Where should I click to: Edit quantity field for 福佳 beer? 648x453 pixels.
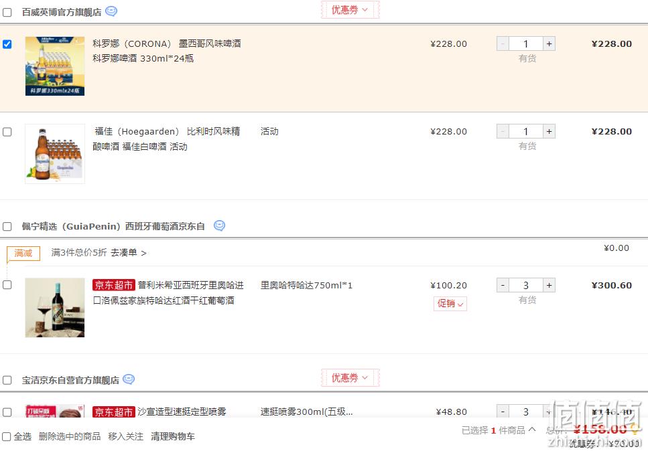tap(525, 132)
